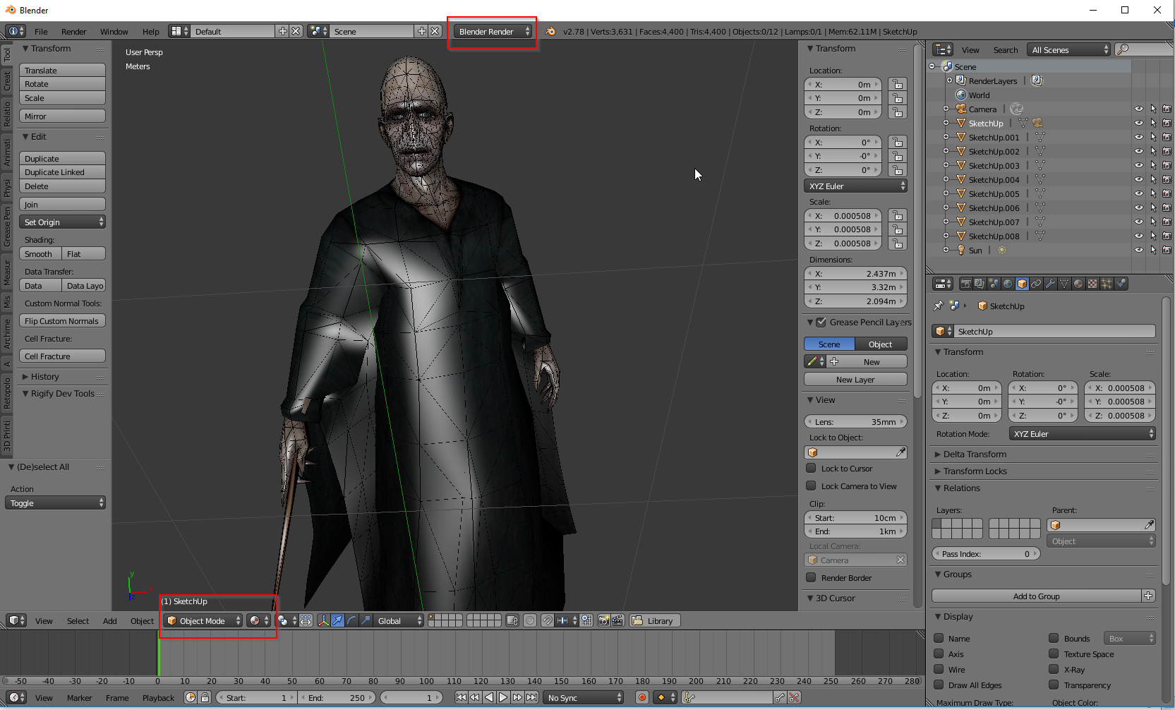Open the Material properties tab sphere icon
The width and height of the screenshot is (1175, 710).
point(1078,284)
